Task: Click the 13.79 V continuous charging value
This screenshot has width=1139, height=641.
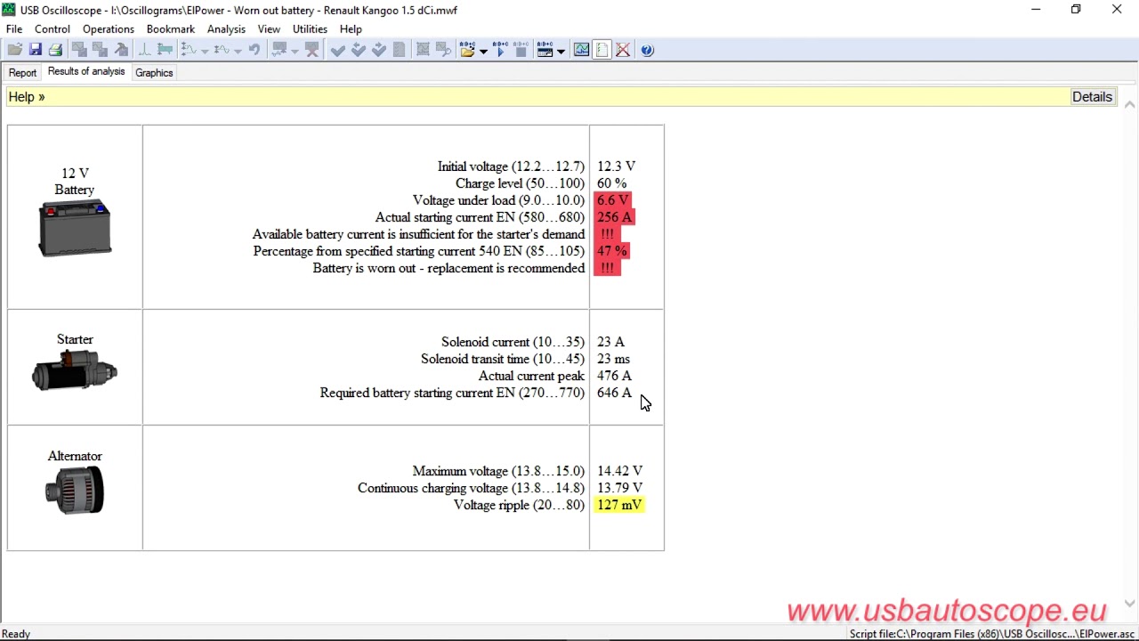Action: coord(619,488)
